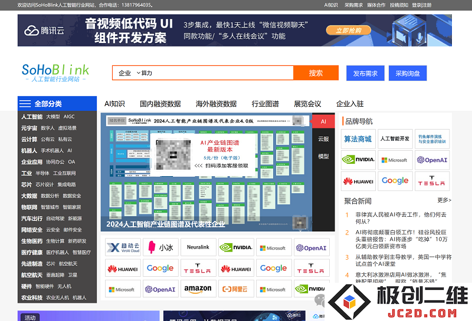Open the 云计算 category
The image size is (472, 321).
(x=29, y=139)
